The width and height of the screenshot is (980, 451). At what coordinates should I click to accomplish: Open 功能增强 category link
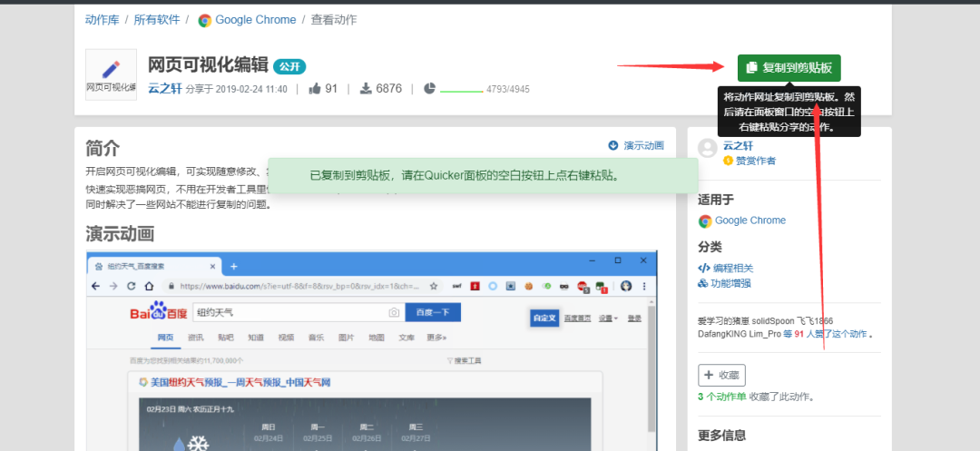(730, 284)
